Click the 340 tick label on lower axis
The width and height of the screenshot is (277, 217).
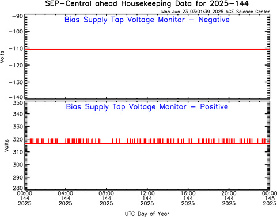tap(18, 114)
